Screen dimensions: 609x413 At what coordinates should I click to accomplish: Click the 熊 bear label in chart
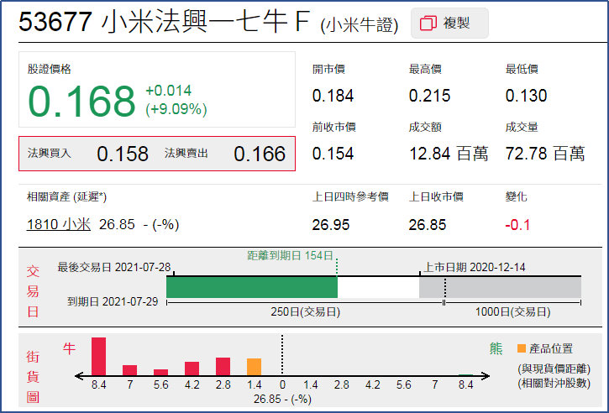coord(496,348)
